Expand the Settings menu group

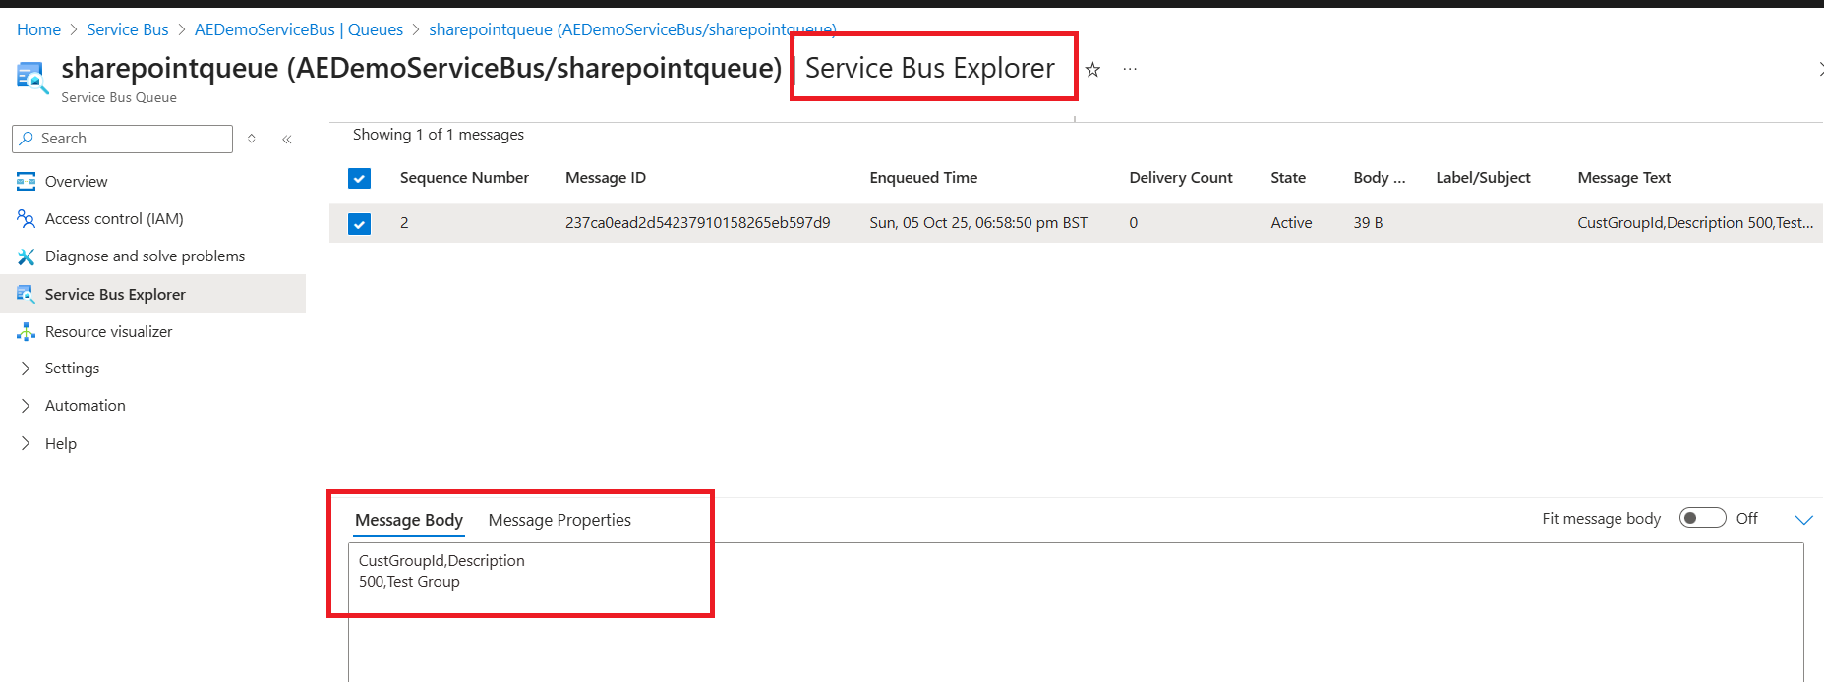point(27,369)
